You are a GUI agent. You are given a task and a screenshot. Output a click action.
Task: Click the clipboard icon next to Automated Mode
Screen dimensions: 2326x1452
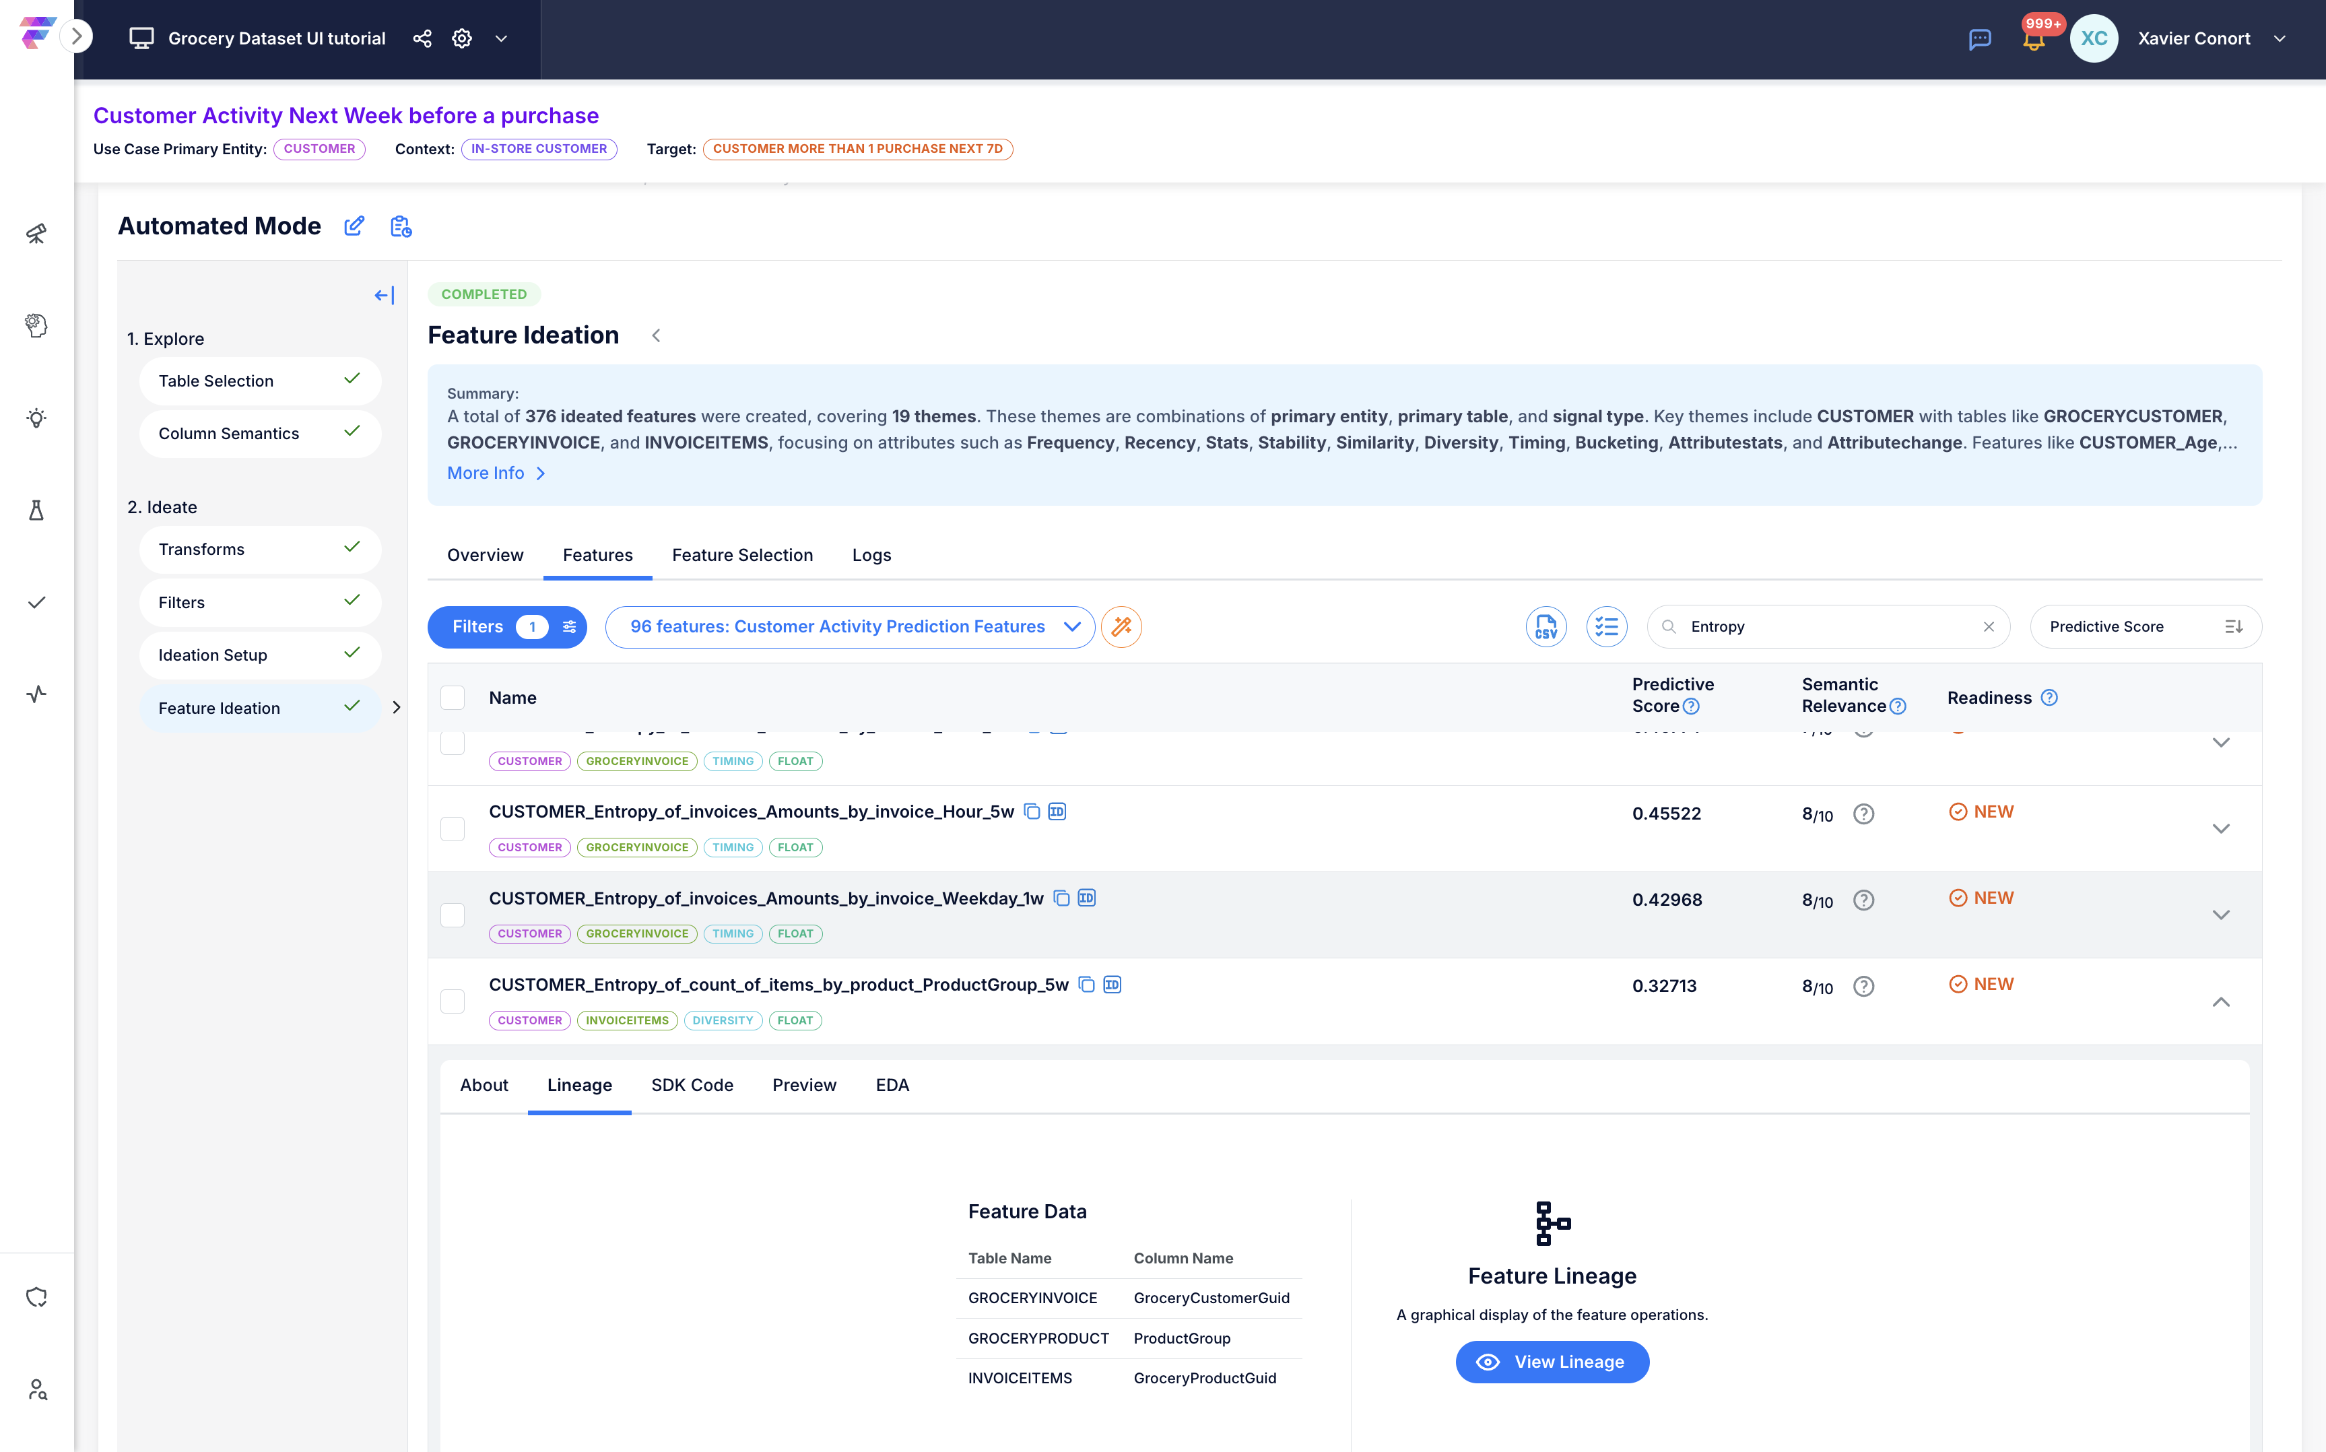[x=400, y=226]
